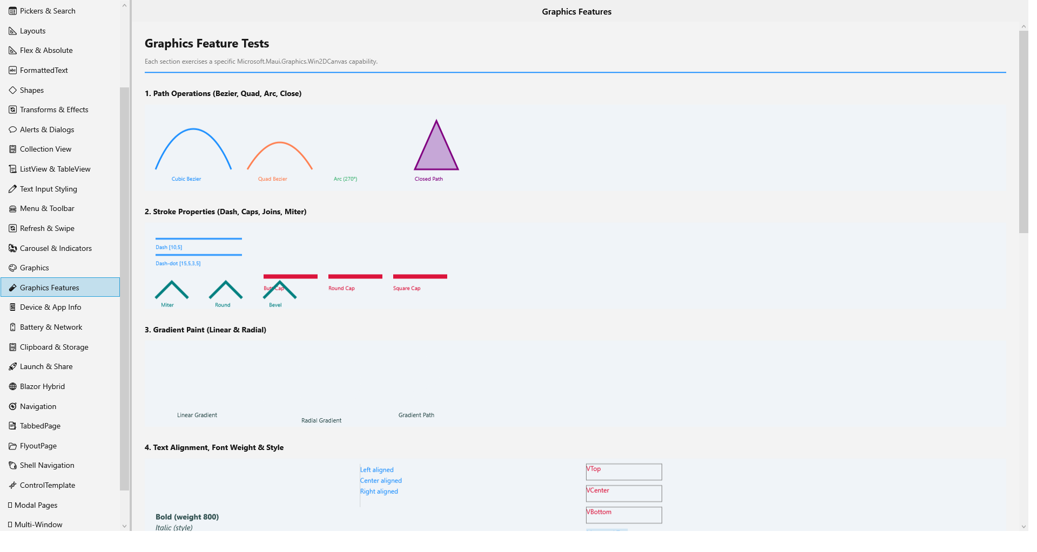Click the Menu & Toolbar icon
This screenshot has height=552, width=1037.
click(x=12, y=208)
